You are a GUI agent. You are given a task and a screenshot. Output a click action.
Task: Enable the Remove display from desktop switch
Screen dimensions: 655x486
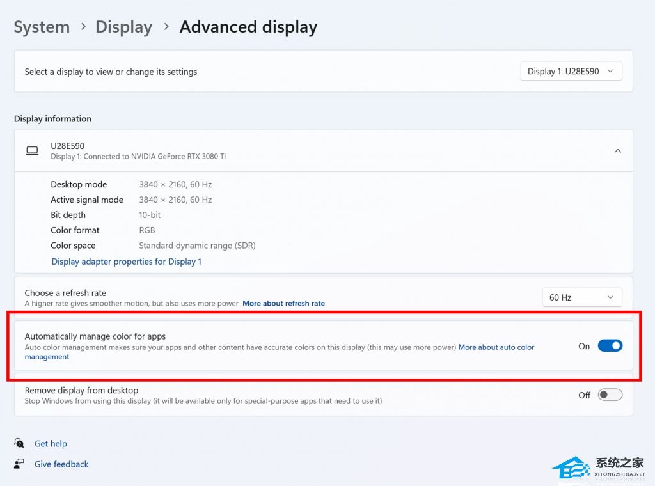(610, 395)
